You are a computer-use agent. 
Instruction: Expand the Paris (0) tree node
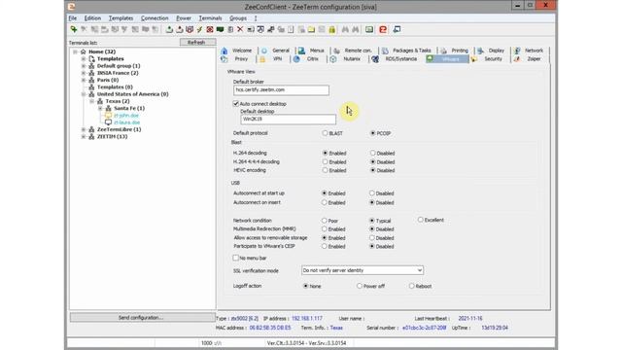click(x=84, y=80)
